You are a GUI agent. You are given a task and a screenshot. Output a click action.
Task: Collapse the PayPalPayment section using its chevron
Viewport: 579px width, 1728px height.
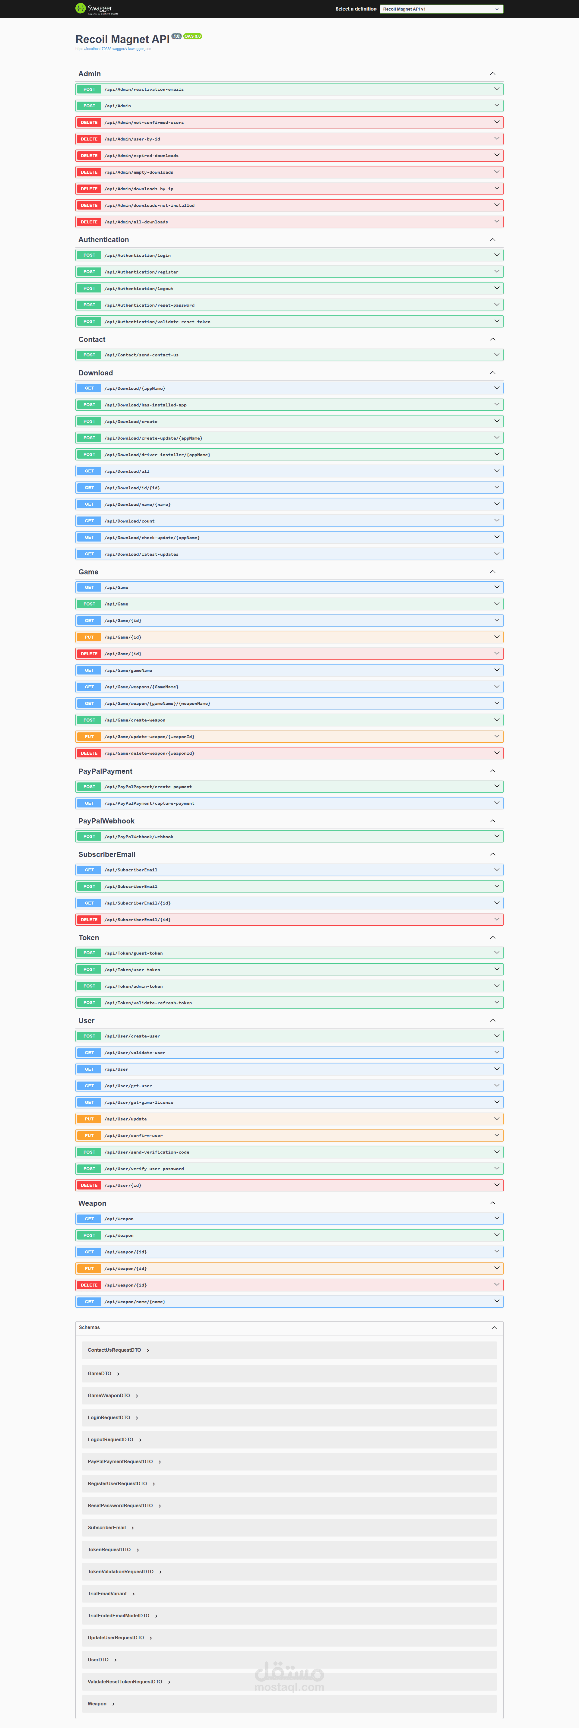492,771
